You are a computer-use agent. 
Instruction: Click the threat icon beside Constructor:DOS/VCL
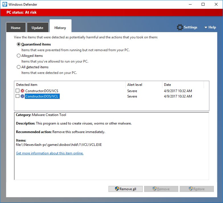pyautogui.click(x=22, y=96)
